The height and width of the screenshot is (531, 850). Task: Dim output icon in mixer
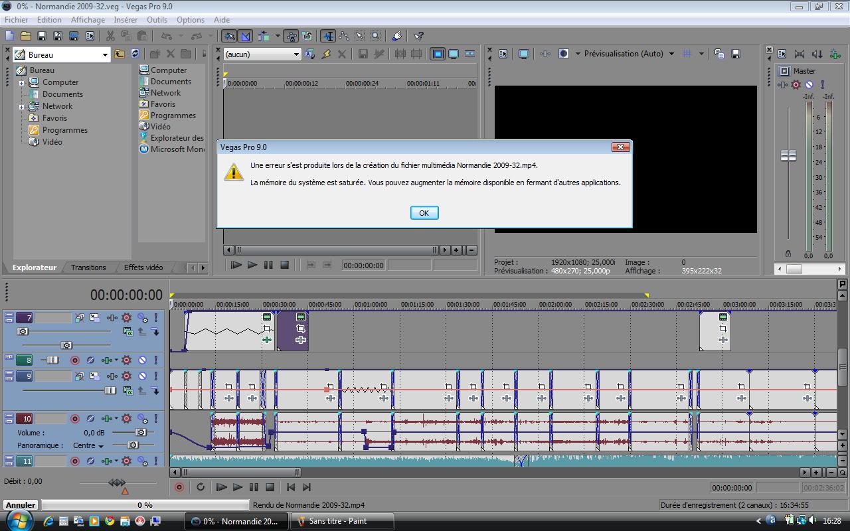817,54
